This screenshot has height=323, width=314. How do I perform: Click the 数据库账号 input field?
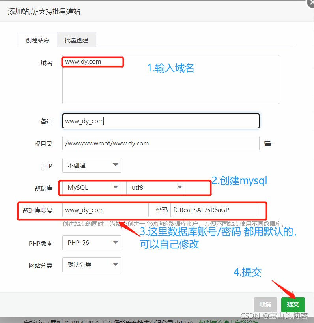point(105,210)
